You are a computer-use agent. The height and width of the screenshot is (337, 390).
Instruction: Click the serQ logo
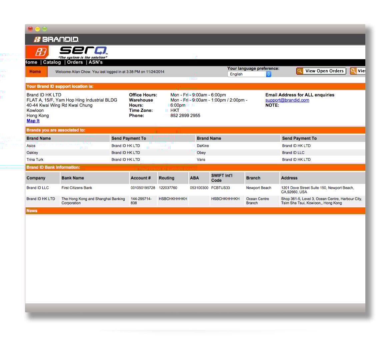point(83,52)
